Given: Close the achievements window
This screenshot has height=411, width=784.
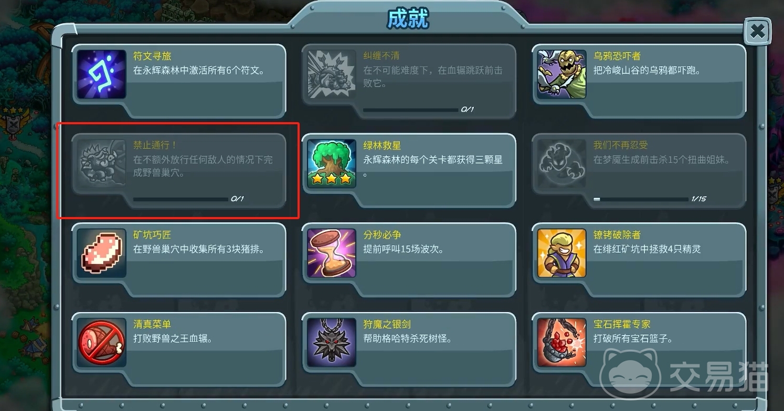Looking at the screenshot, I should pyautogui.click(x=757, y=33).
